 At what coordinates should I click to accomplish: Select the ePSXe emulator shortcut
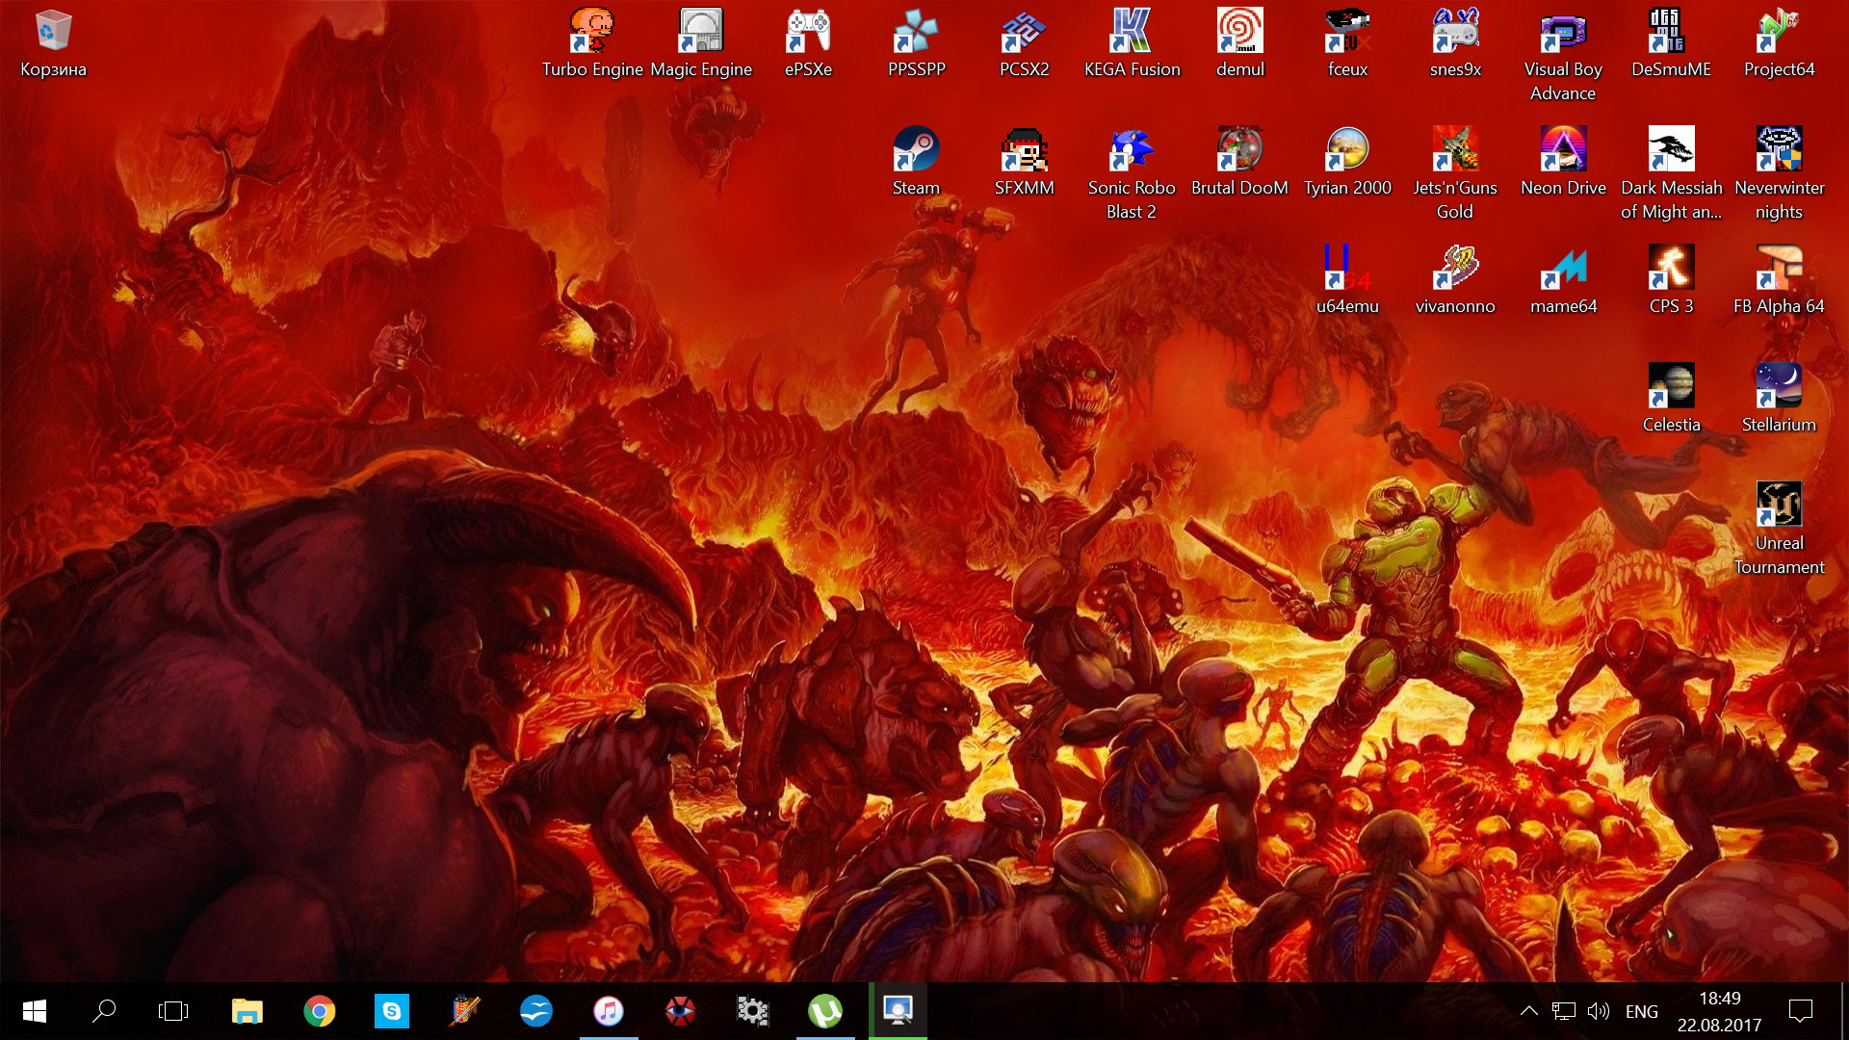pos(808,44)
